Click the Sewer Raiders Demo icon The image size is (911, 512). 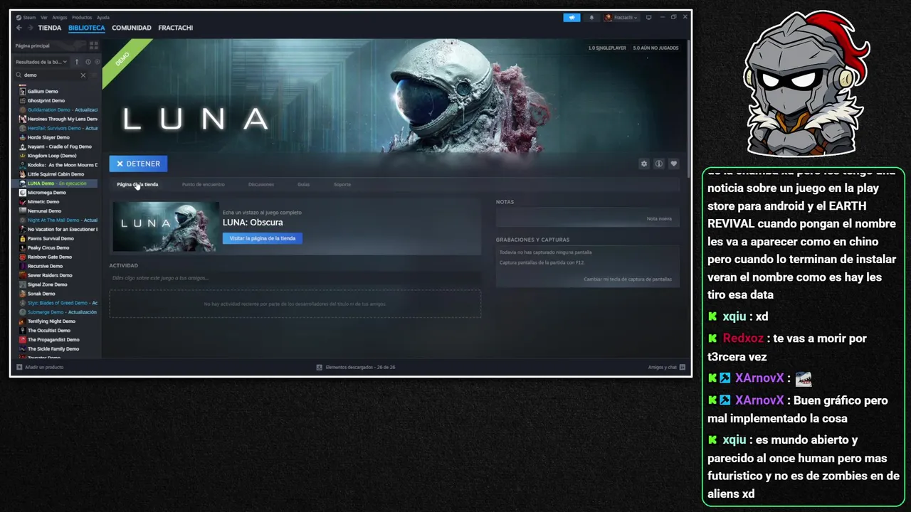tap(23, 275)
